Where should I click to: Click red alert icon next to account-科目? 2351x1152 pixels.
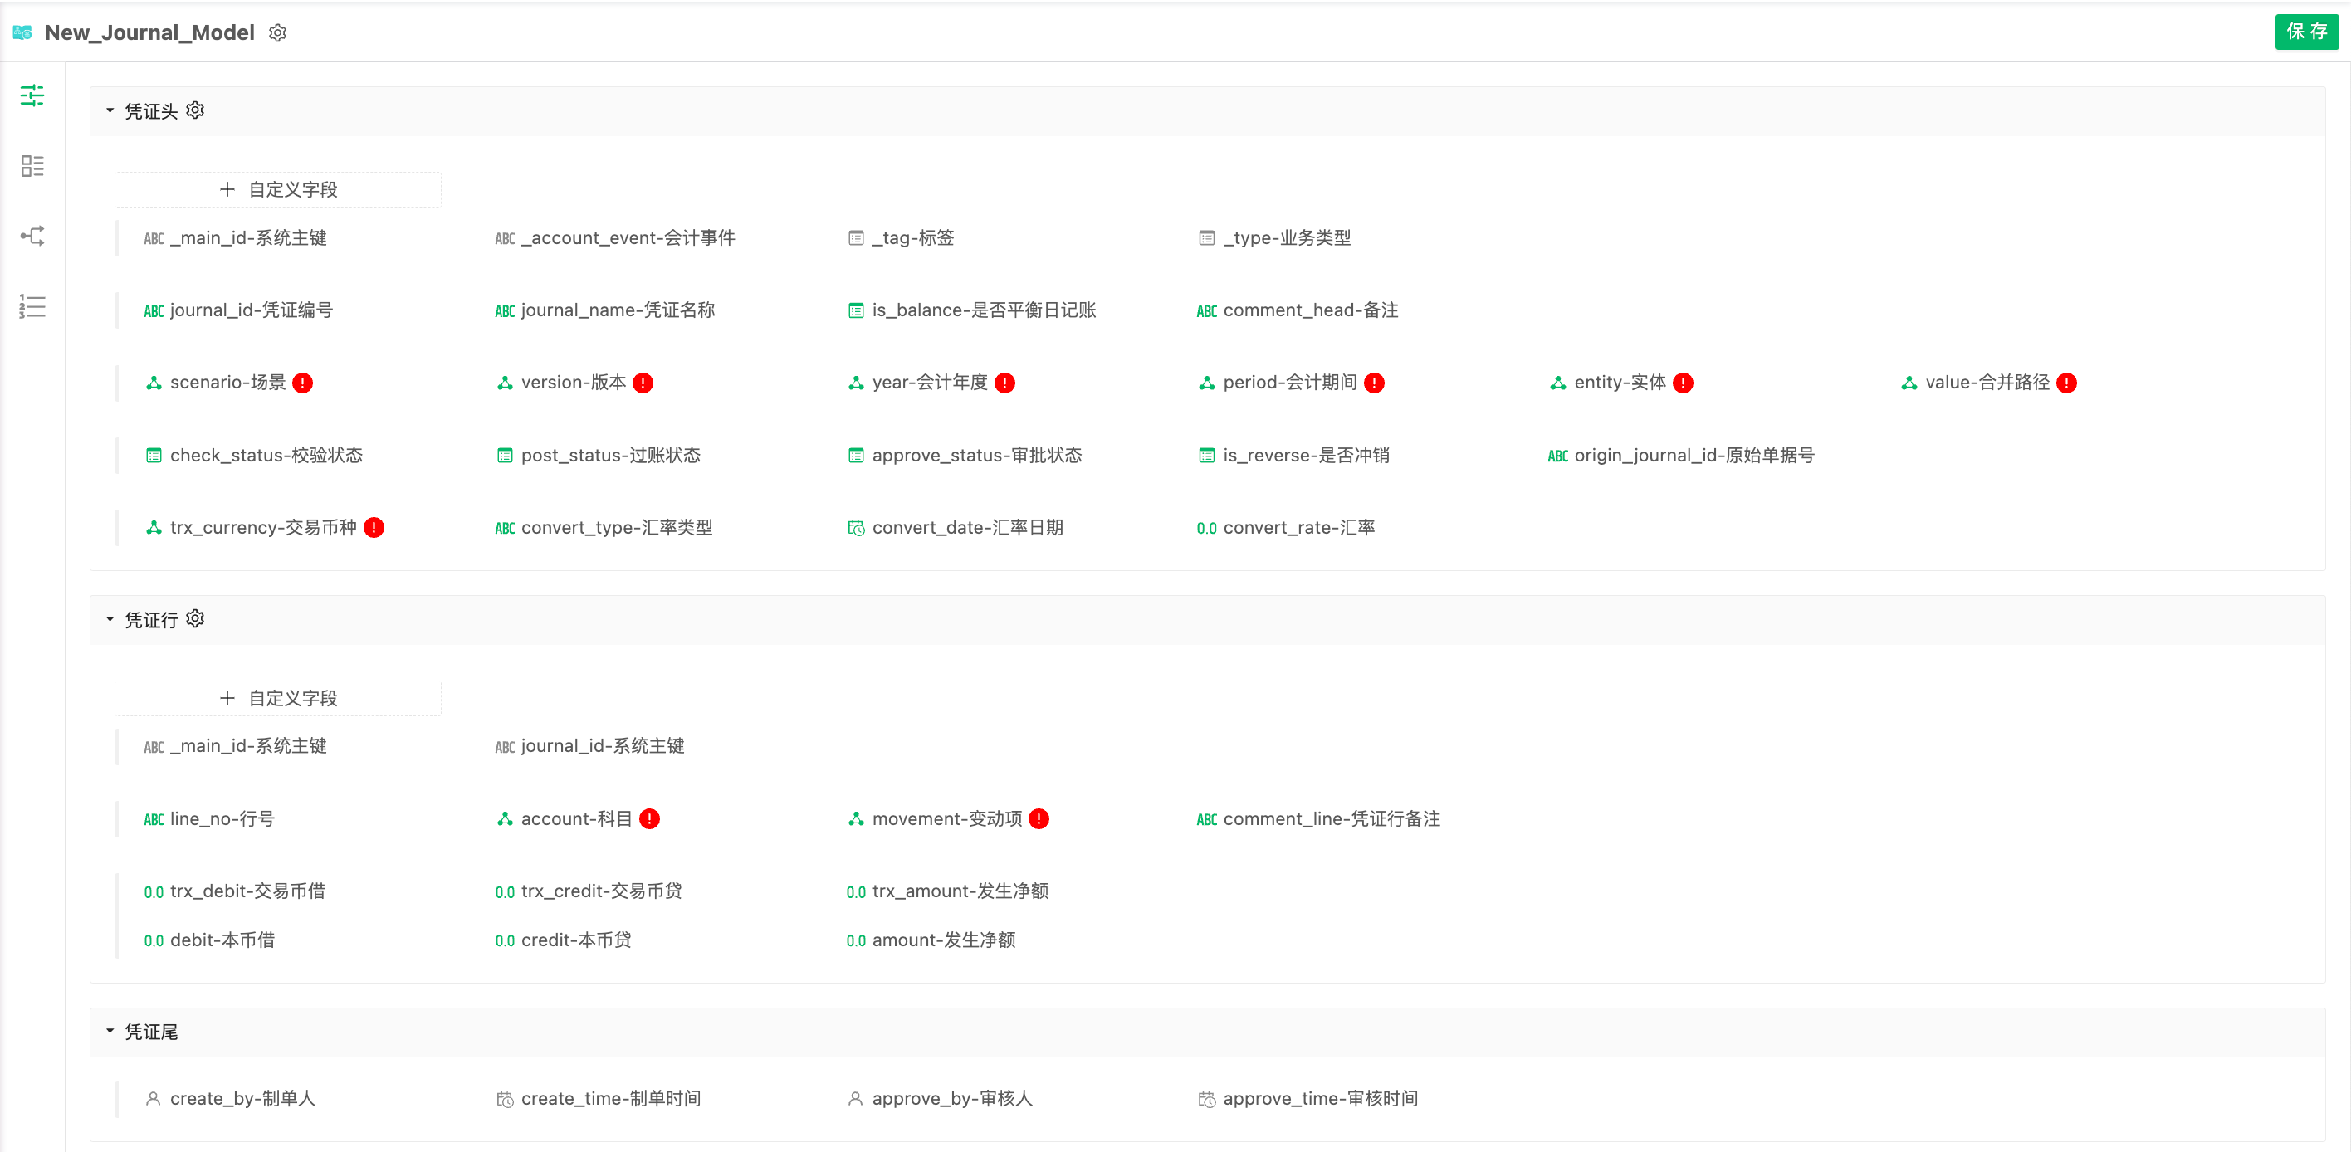coord(650,819)
